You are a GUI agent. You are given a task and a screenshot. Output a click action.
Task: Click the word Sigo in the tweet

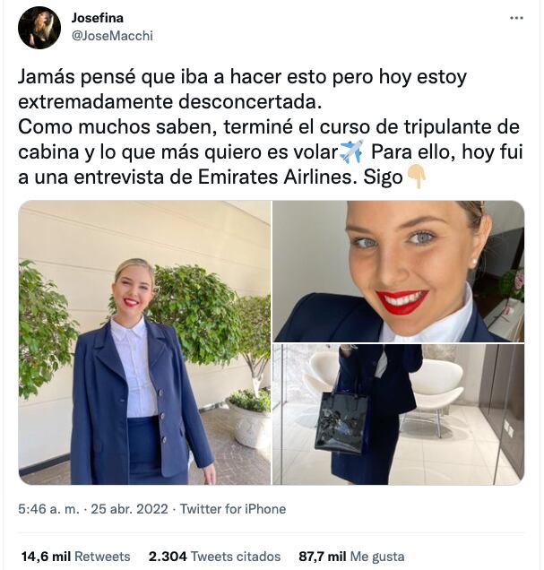(x=383, y=177)
